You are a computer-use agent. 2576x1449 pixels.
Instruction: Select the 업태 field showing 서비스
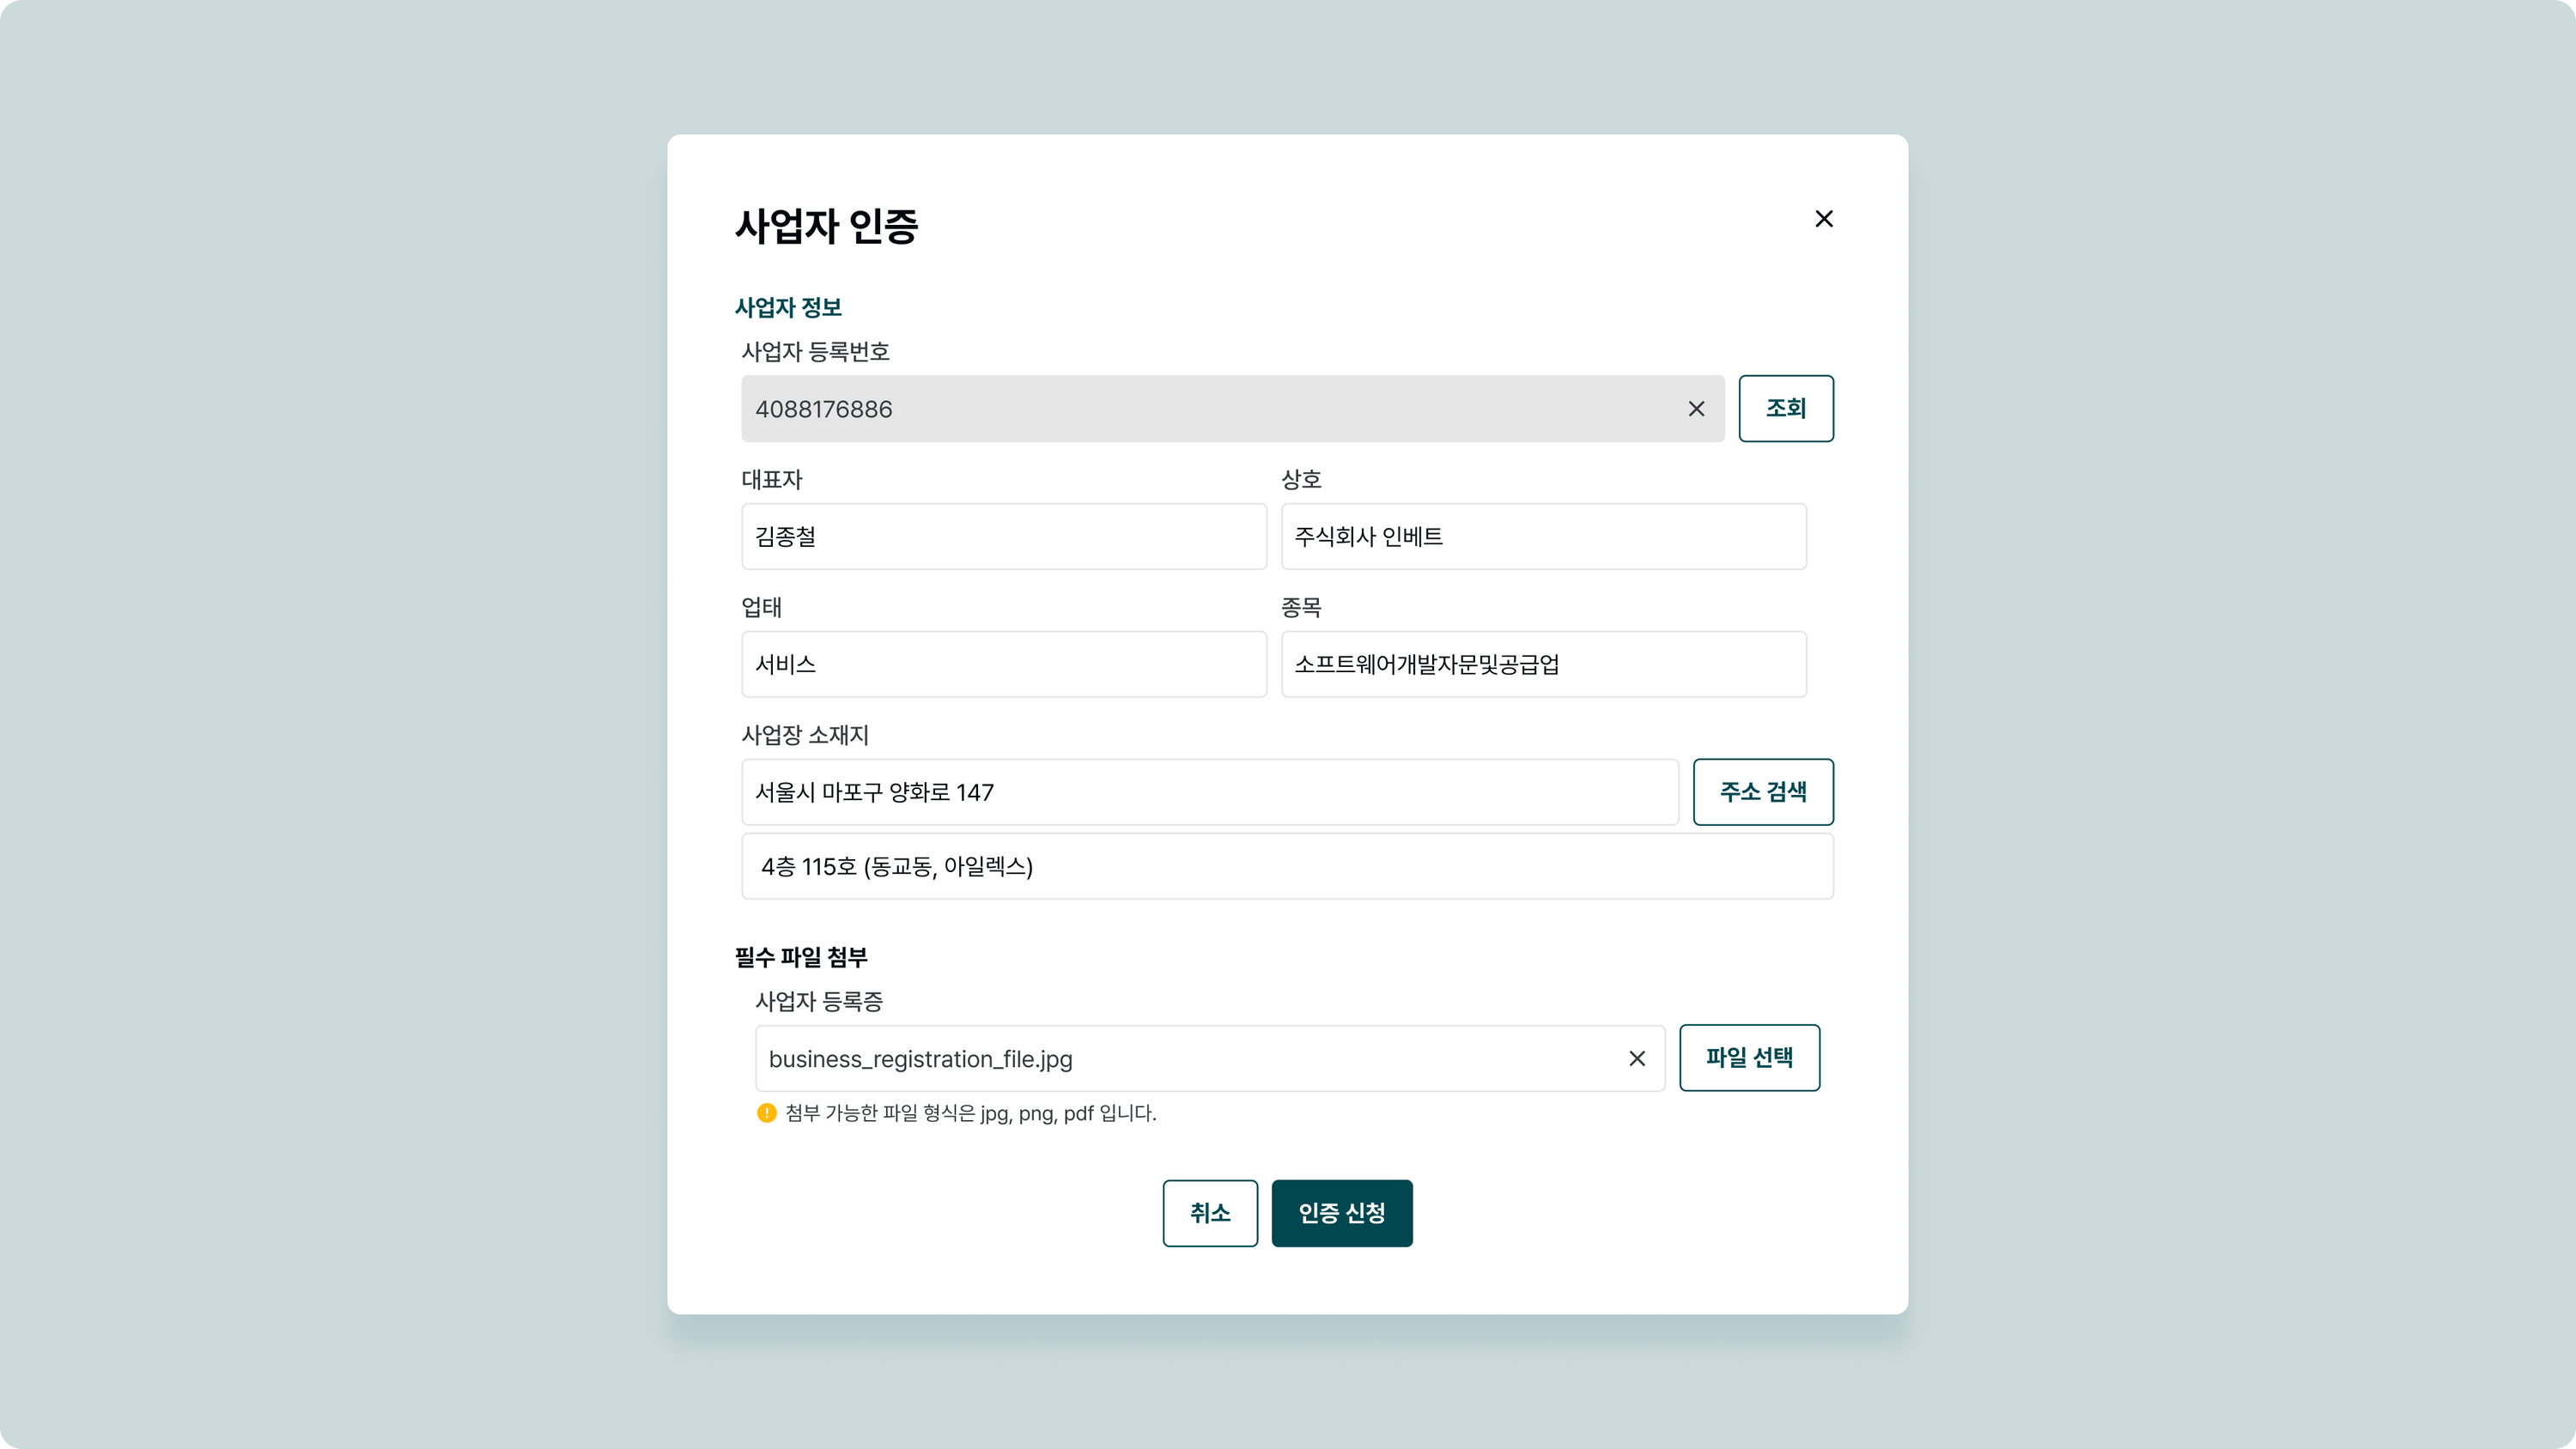pos(1003,664)
